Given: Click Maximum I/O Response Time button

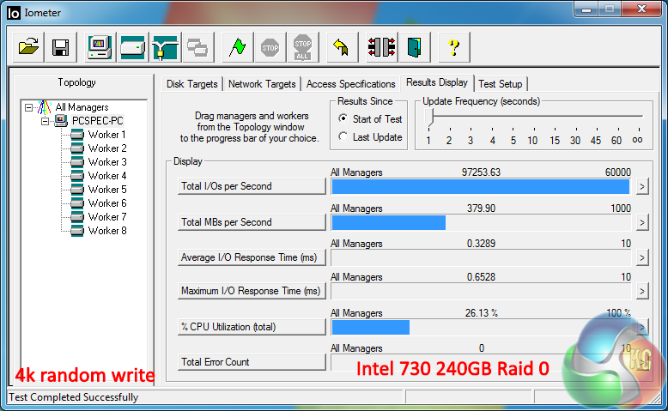Looking at the screenshot, I should click(x=252, y=291).
